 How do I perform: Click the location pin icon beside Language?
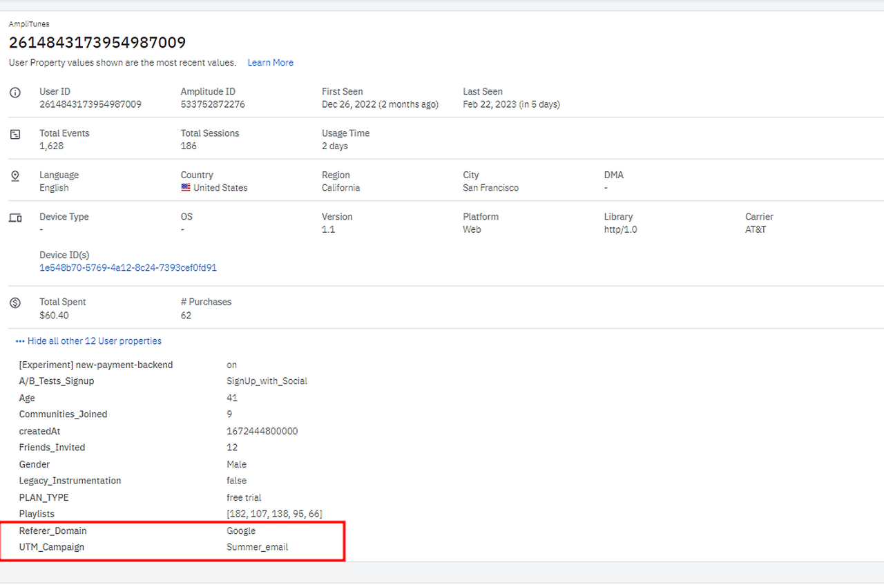point(15,176)
